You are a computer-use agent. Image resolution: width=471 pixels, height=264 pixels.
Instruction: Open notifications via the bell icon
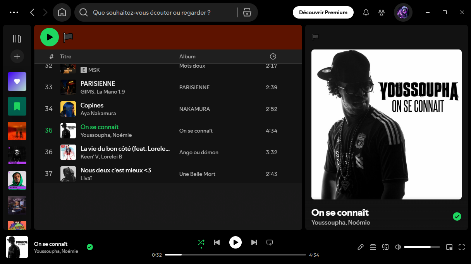click(x=366, y=12)
